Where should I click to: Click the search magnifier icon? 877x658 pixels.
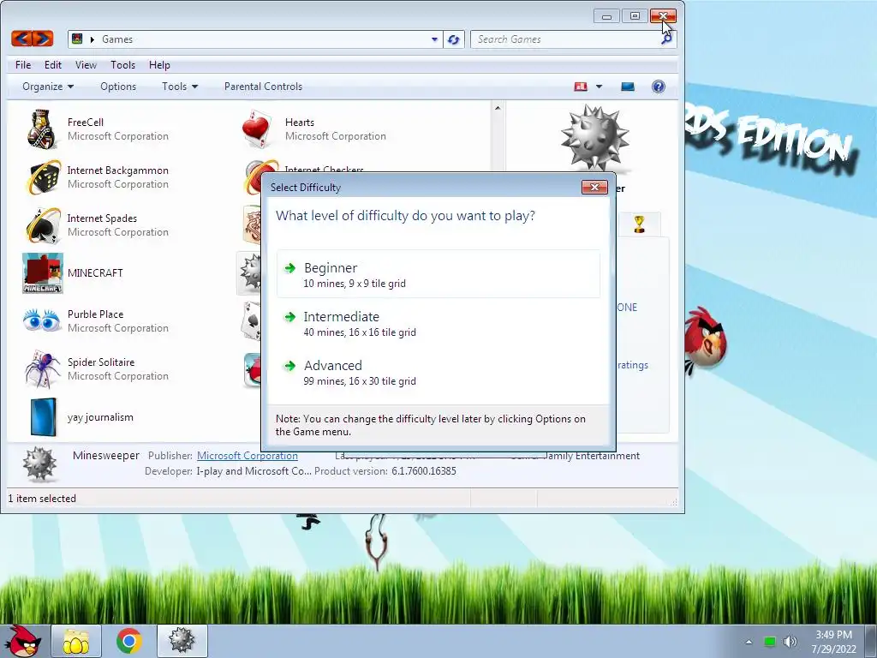pos(666,39)
